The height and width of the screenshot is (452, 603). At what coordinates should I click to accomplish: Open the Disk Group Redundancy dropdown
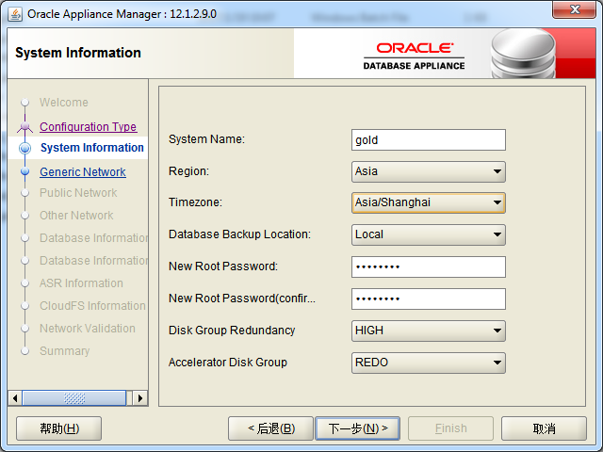point(429,331)
